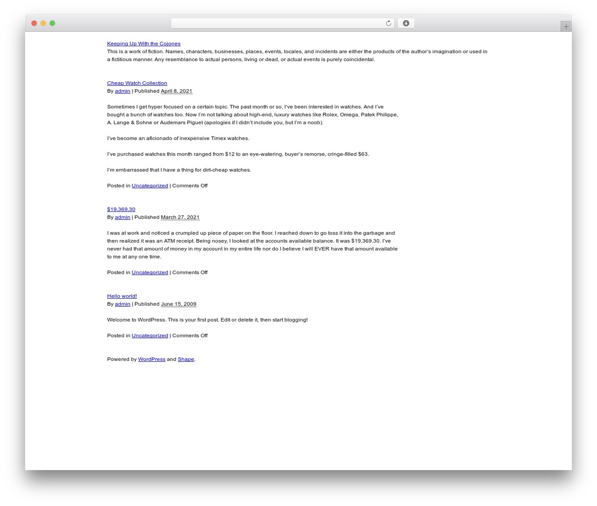The height and width of the screenshot is (506, 597).
Task: Click the 'I was at work and noticed' paragraph
Action: [x=252, y=245]
